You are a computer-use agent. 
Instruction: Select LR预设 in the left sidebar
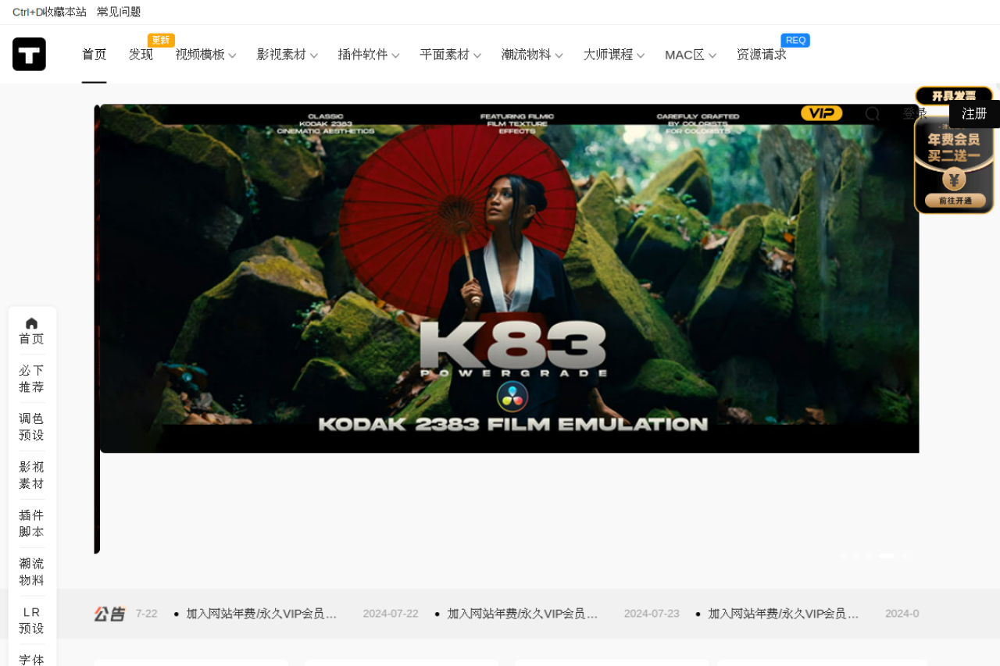[32, 621]
